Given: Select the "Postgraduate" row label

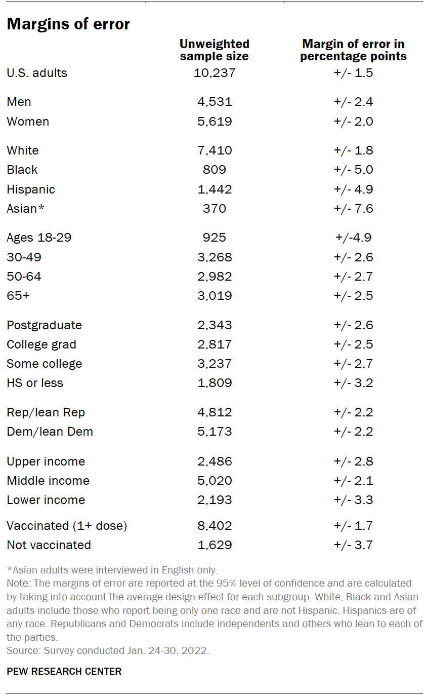Looking at the screenshot, I should (44, 325).
